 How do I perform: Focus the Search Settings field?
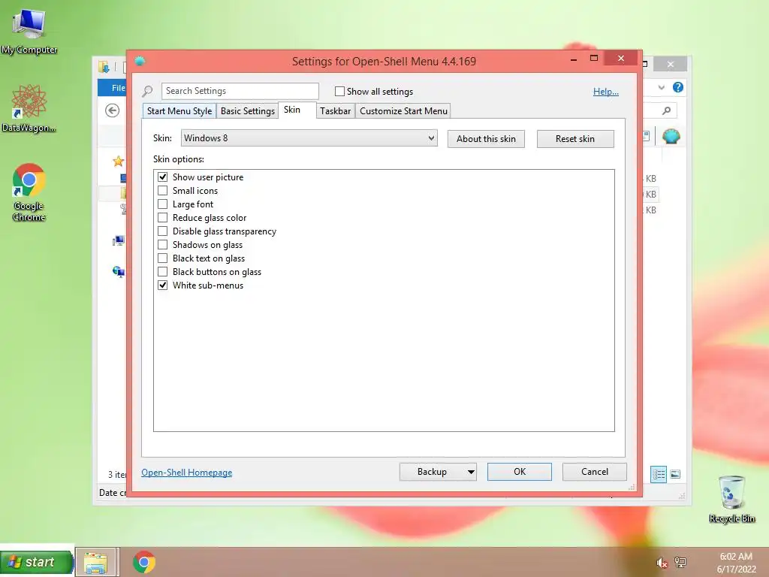tap(240, 91)
